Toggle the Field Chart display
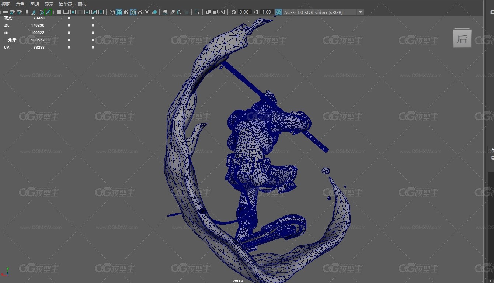This screenshot has width=494, height=283. click(x=87, y=12)
